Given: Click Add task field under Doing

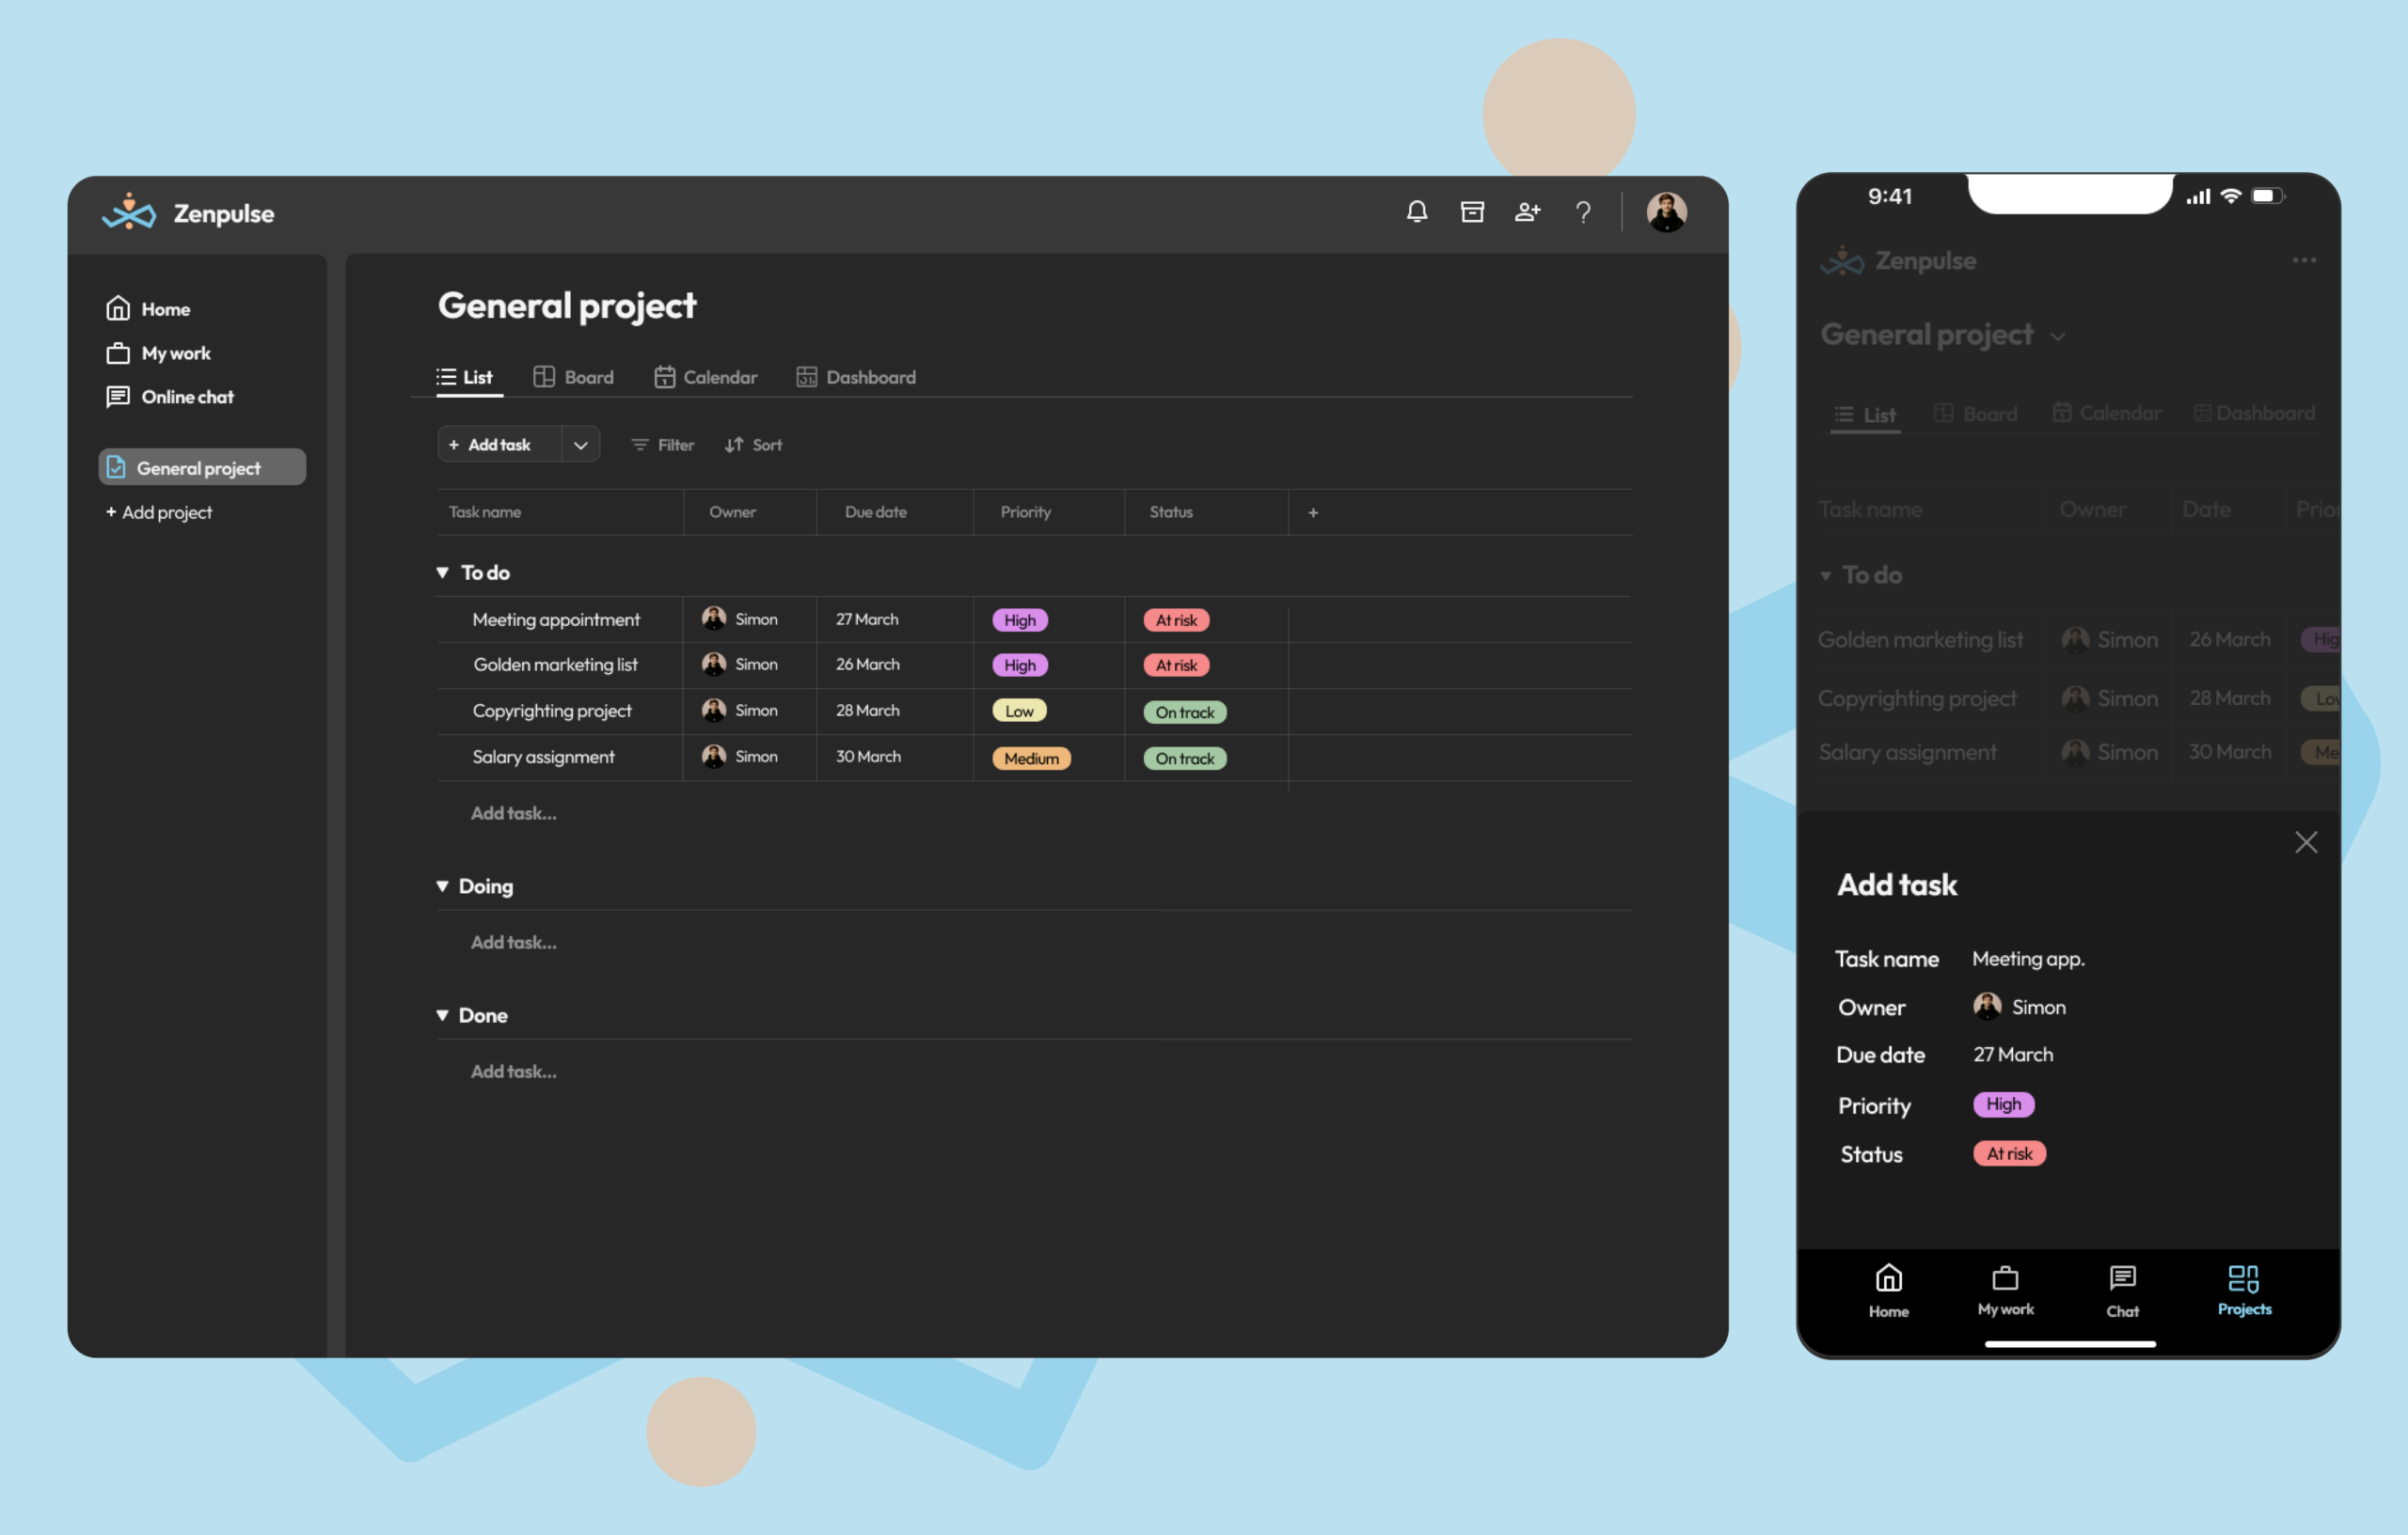Looking at the screenshot, I should (514, 943).
